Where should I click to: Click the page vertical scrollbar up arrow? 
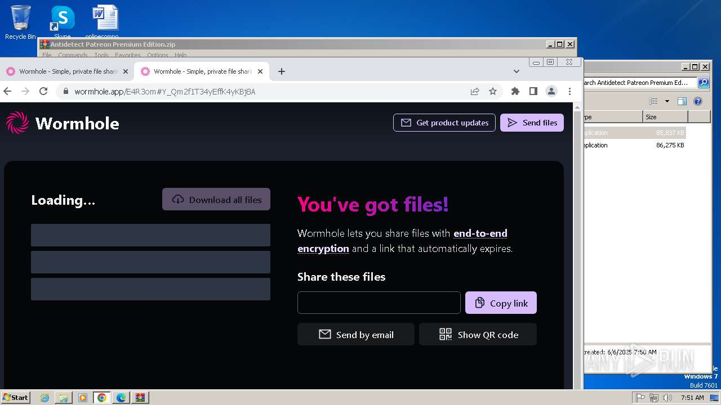pyautogui.click(x=577, y=107)
